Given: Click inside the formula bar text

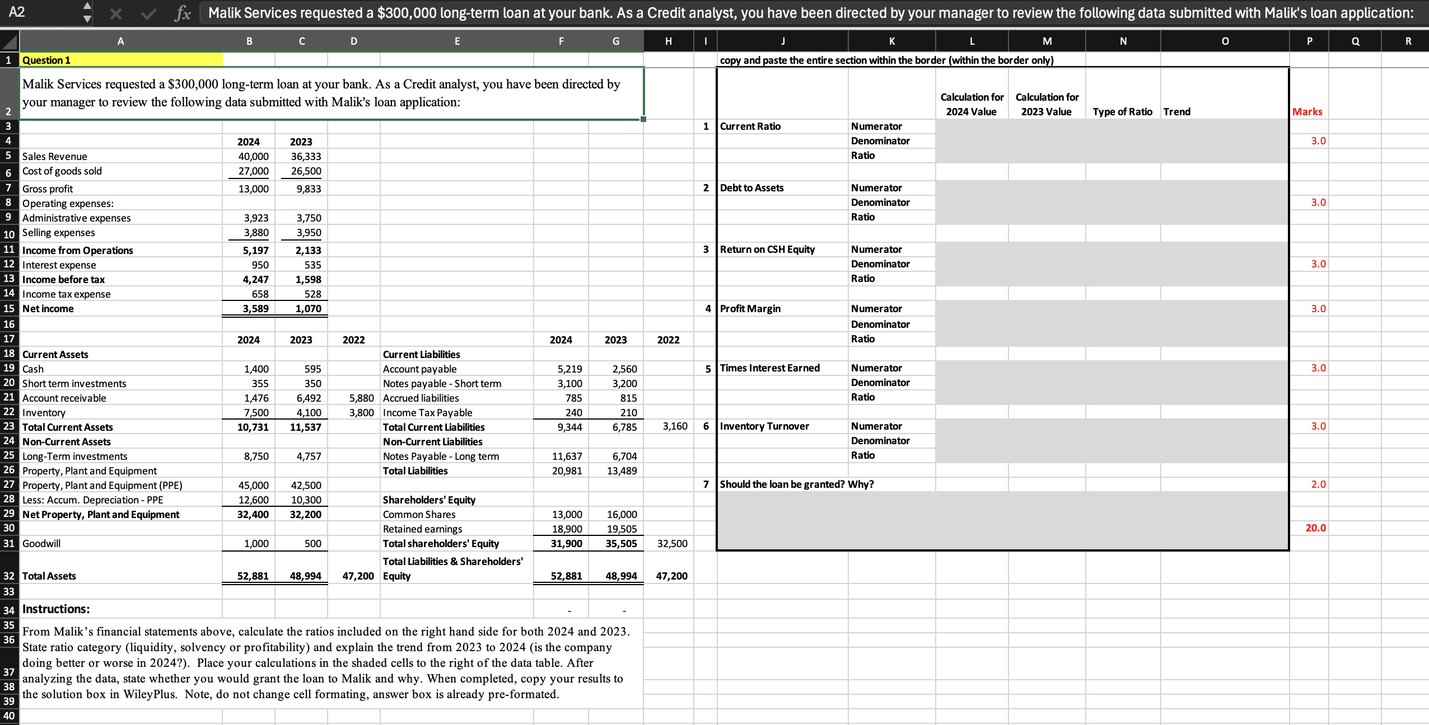Looking at the screenshot, I should (448, 12).
